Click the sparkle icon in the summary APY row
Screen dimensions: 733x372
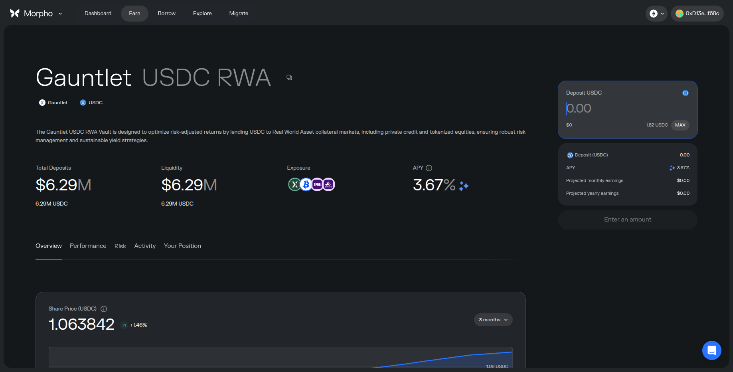672,168
